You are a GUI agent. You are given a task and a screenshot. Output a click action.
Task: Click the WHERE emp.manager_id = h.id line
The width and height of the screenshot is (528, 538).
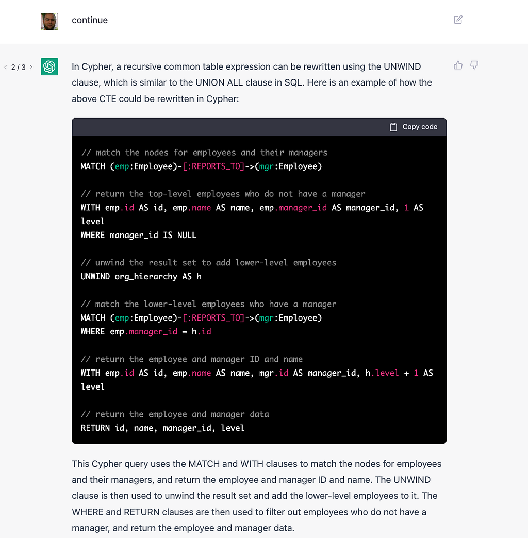click(146, 331)
